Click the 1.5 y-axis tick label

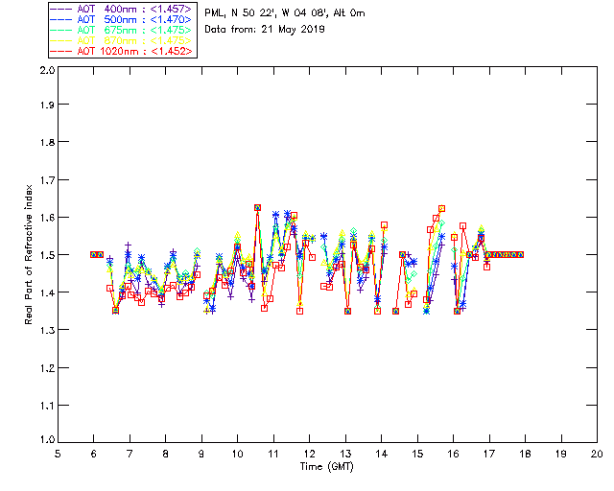click(47, 255)
